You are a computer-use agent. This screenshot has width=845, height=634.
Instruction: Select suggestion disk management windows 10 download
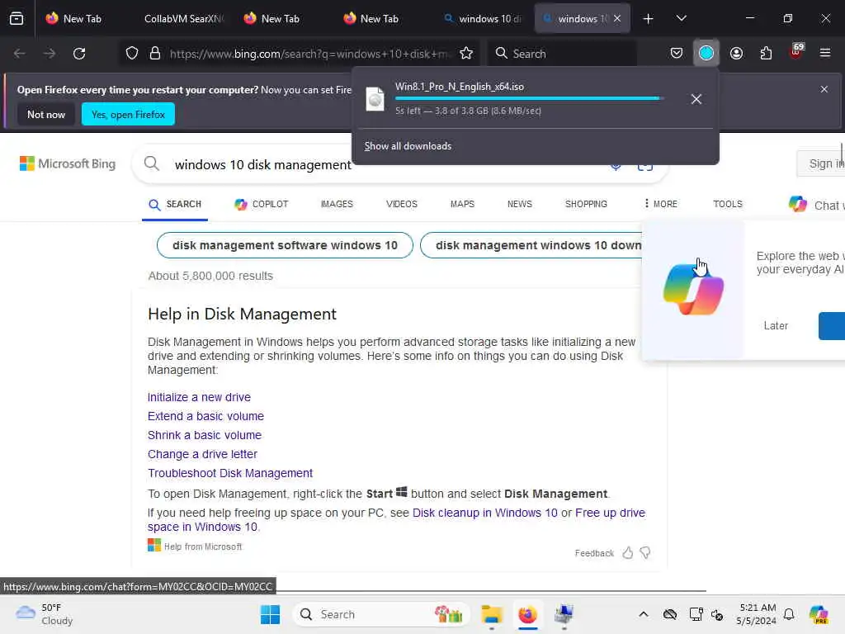531,245
